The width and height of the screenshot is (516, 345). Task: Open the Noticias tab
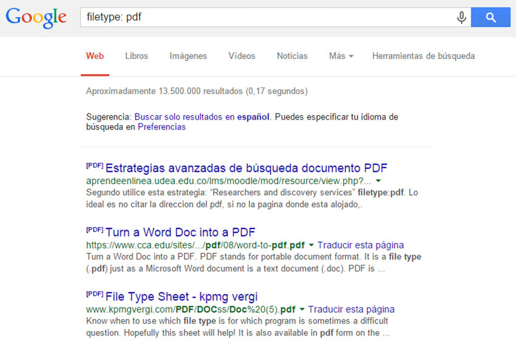[292, 56]
